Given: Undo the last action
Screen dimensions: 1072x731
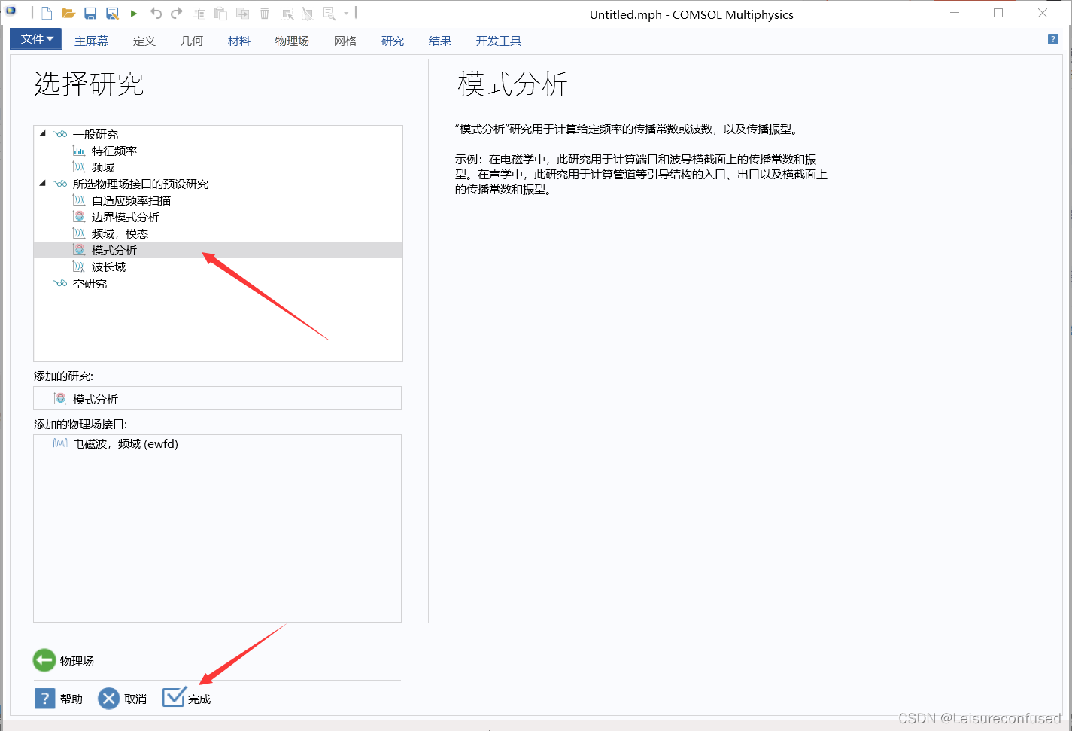Looking at the screenshot, I should point(156,13).
